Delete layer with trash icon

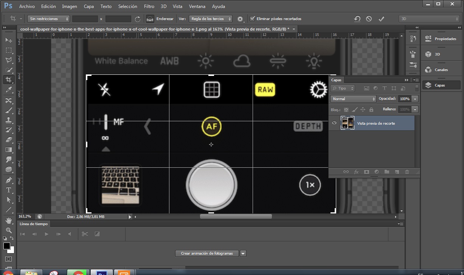pyautogui.click(x=407, y=171)
